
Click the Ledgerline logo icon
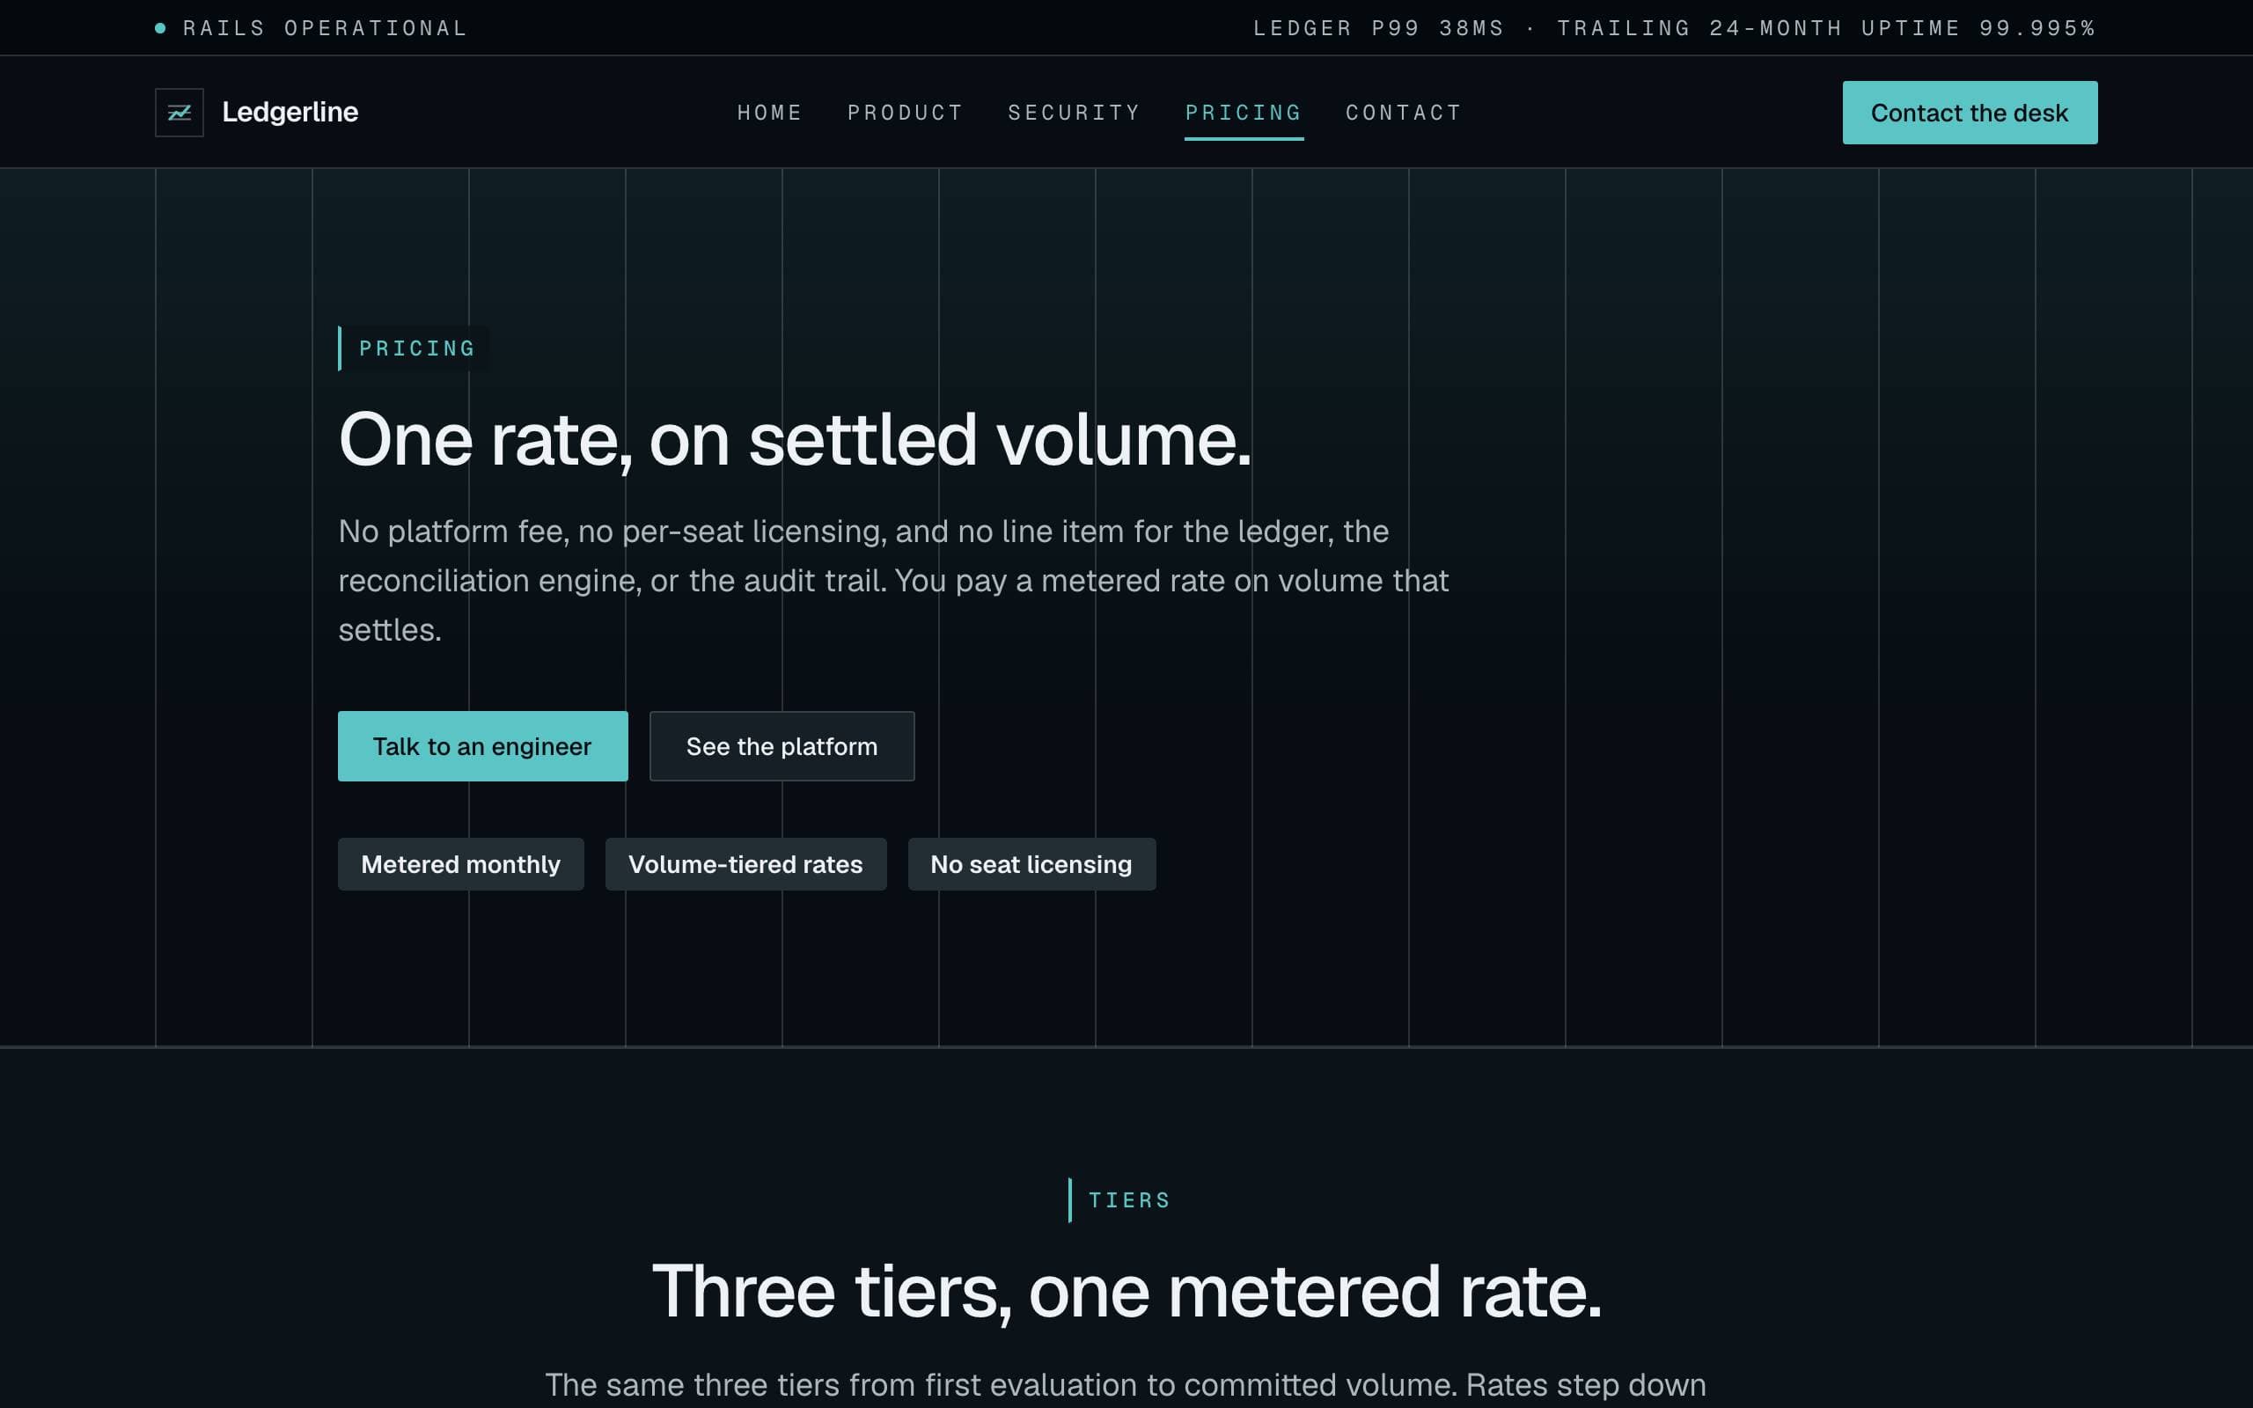point(179,113)
